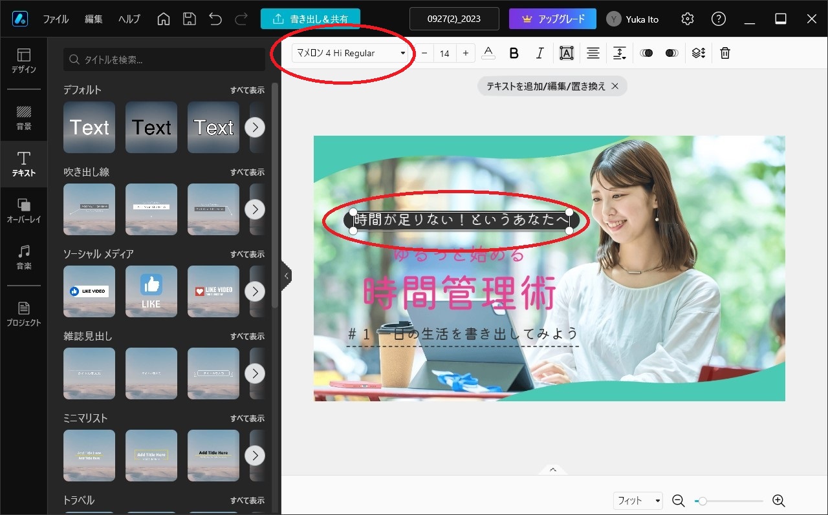Select the #1 一日の生活を書き出してみよう canvas text
828x515 pixels.
[463, 333]
